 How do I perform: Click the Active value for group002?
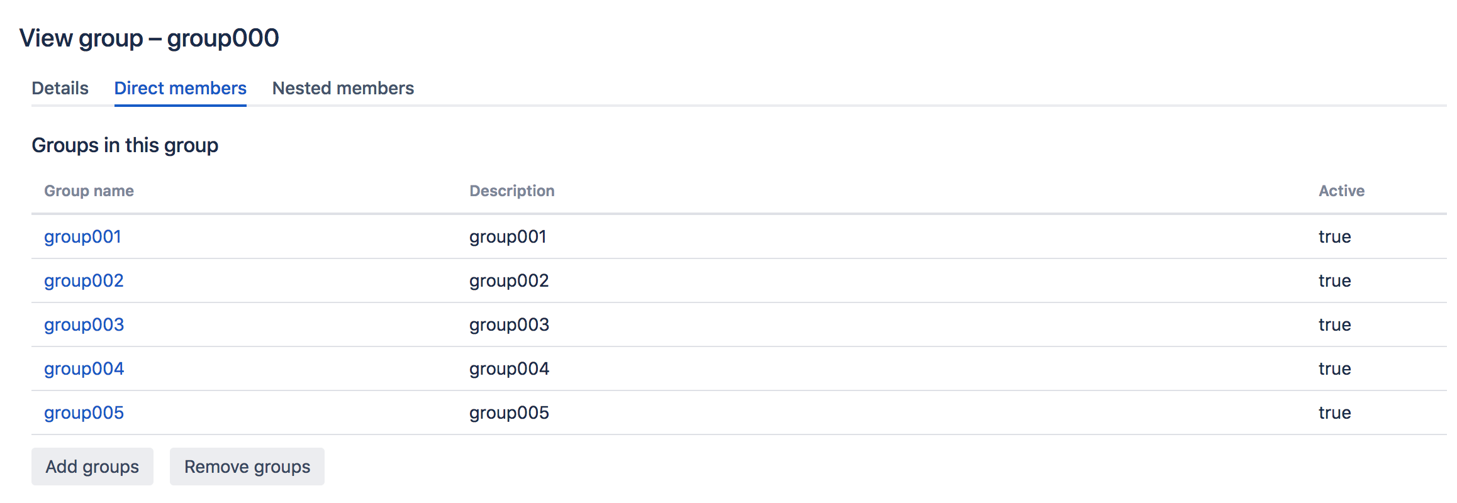1334,281
